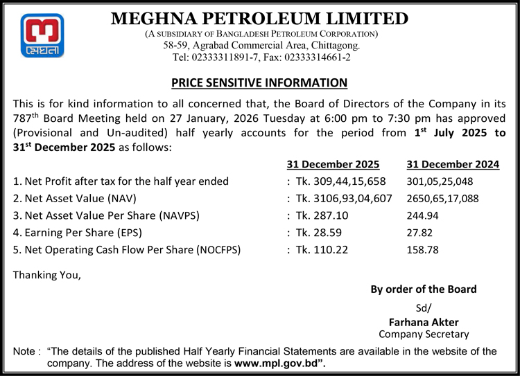Image resolution: width=520 pixels, height=376 pixels.
Task: Click the NOCFPS value 158.78 for 2024
Action: 422,249
